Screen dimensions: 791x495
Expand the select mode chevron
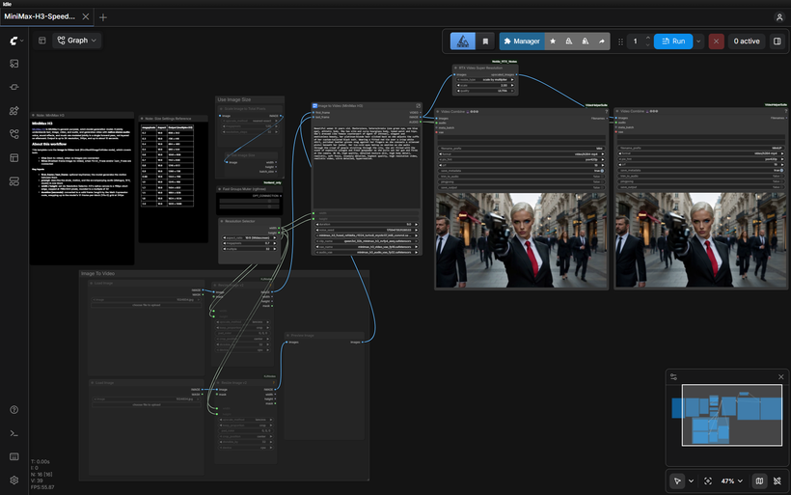coord(691,481)
